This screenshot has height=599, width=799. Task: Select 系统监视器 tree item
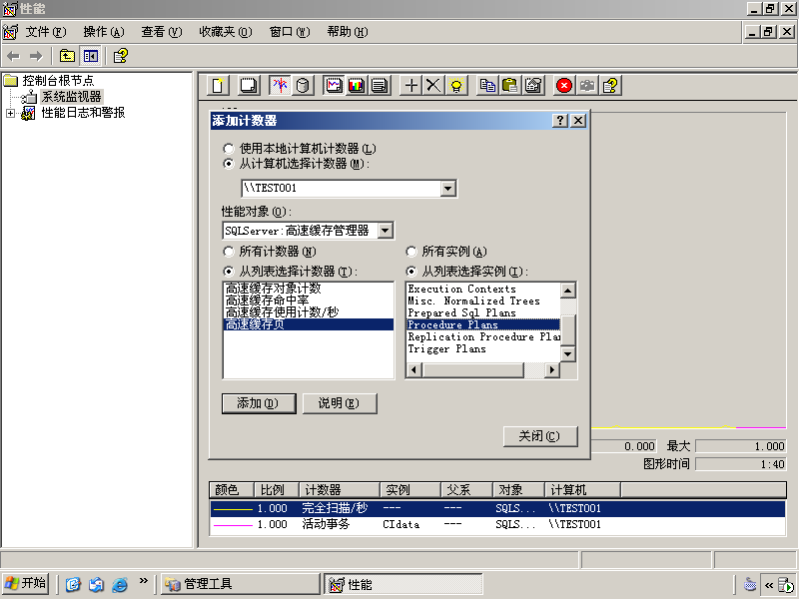point(71,97)
